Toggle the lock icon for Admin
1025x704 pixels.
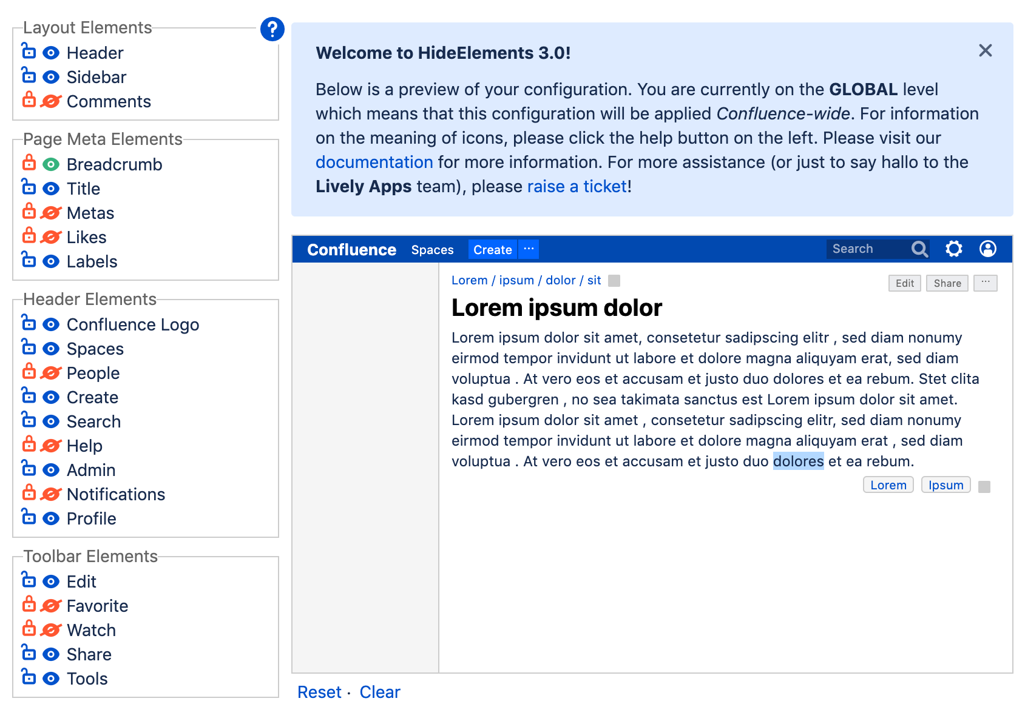point(29,468)
